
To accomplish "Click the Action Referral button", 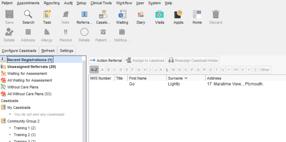I will click(x=106, y=61).
